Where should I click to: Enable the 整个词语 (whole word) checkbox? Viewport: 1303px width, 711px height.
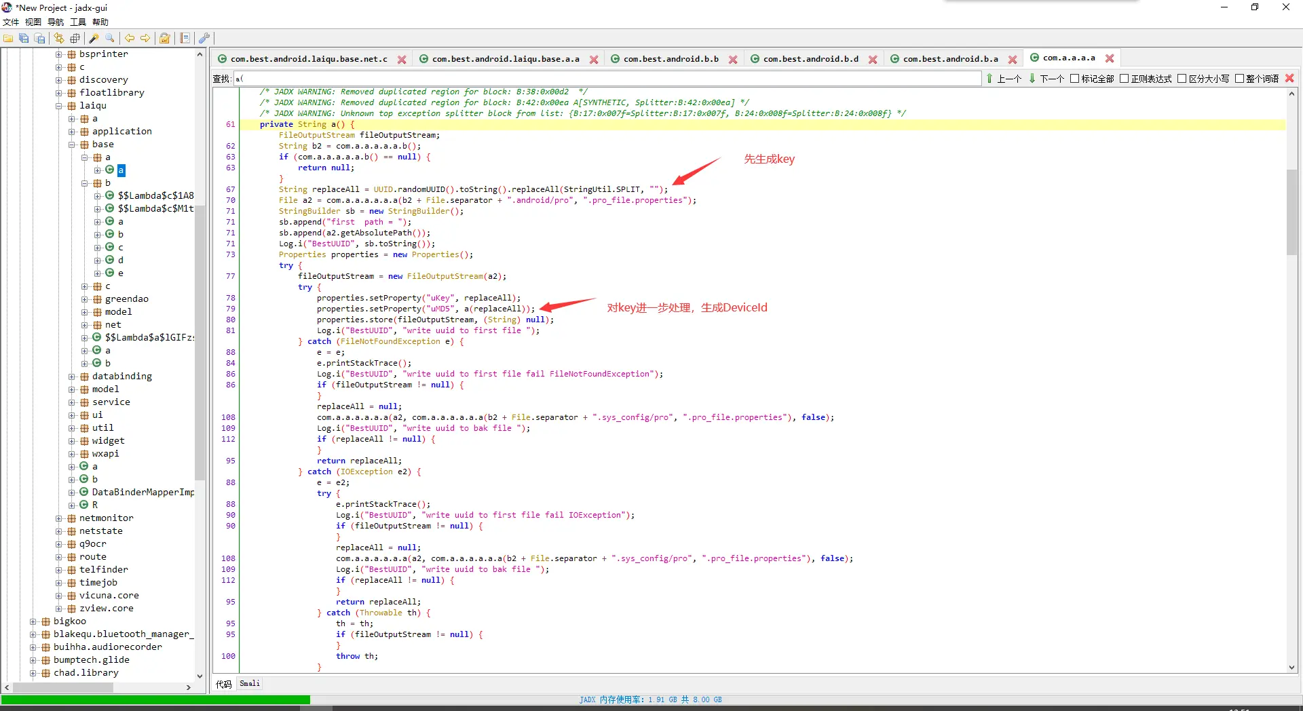click(1240, 79)
